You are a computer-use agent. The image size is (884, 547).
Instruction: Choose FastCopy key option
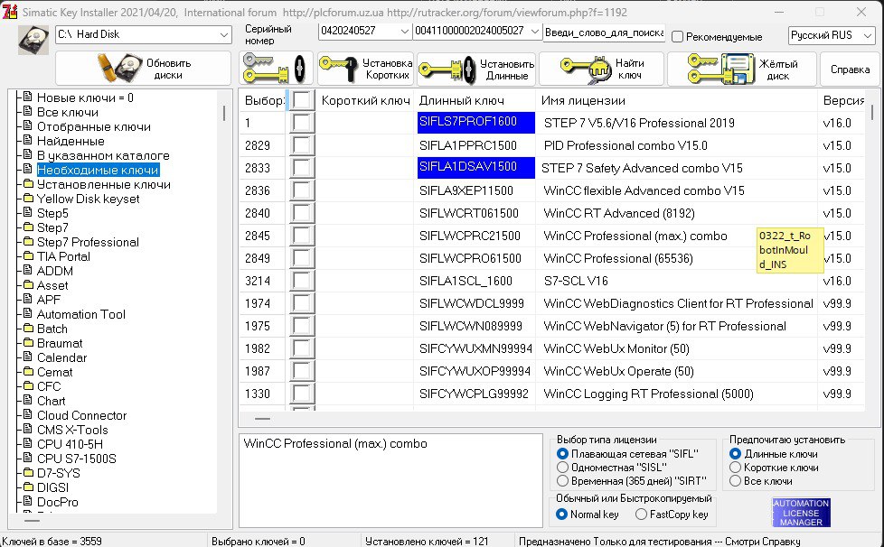pyautogui.click(x=641, y=514)
